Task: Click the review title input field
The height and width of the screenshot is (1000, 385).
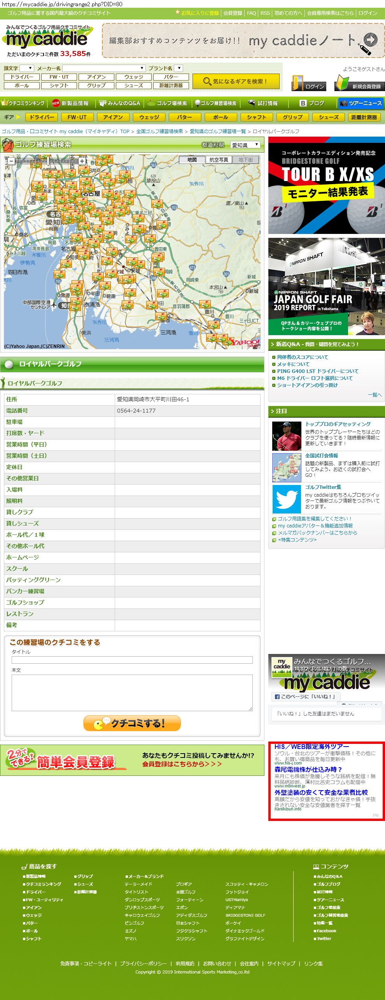Action: (132, 660)
